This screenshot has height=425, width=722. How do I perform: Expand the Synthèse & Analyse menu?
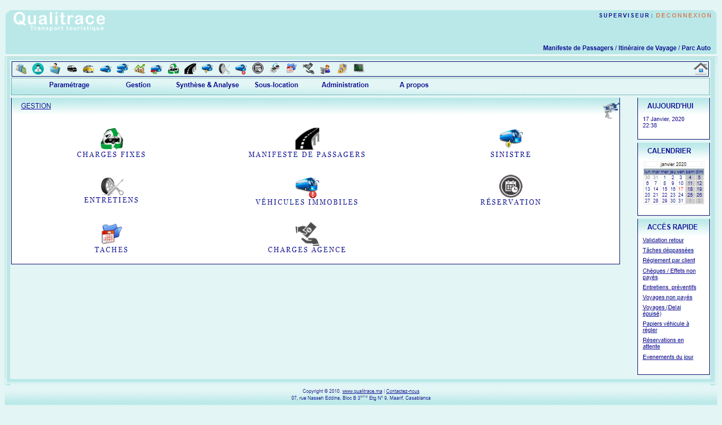point(207,85)
